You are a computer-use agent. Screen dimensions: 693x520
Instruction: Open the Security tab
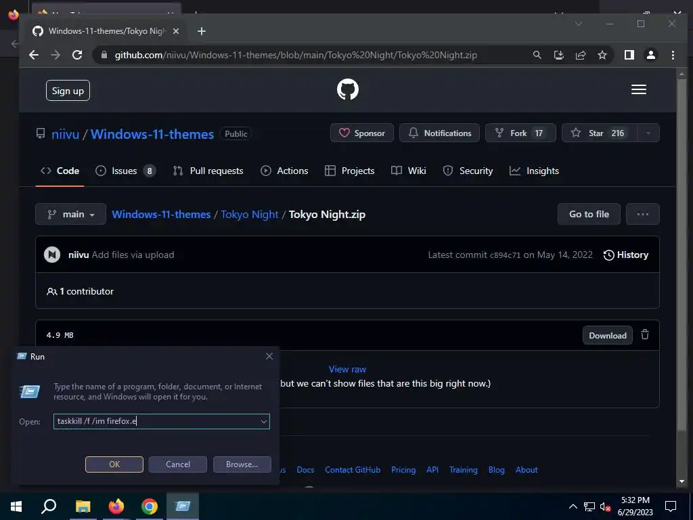coord(468,171)
